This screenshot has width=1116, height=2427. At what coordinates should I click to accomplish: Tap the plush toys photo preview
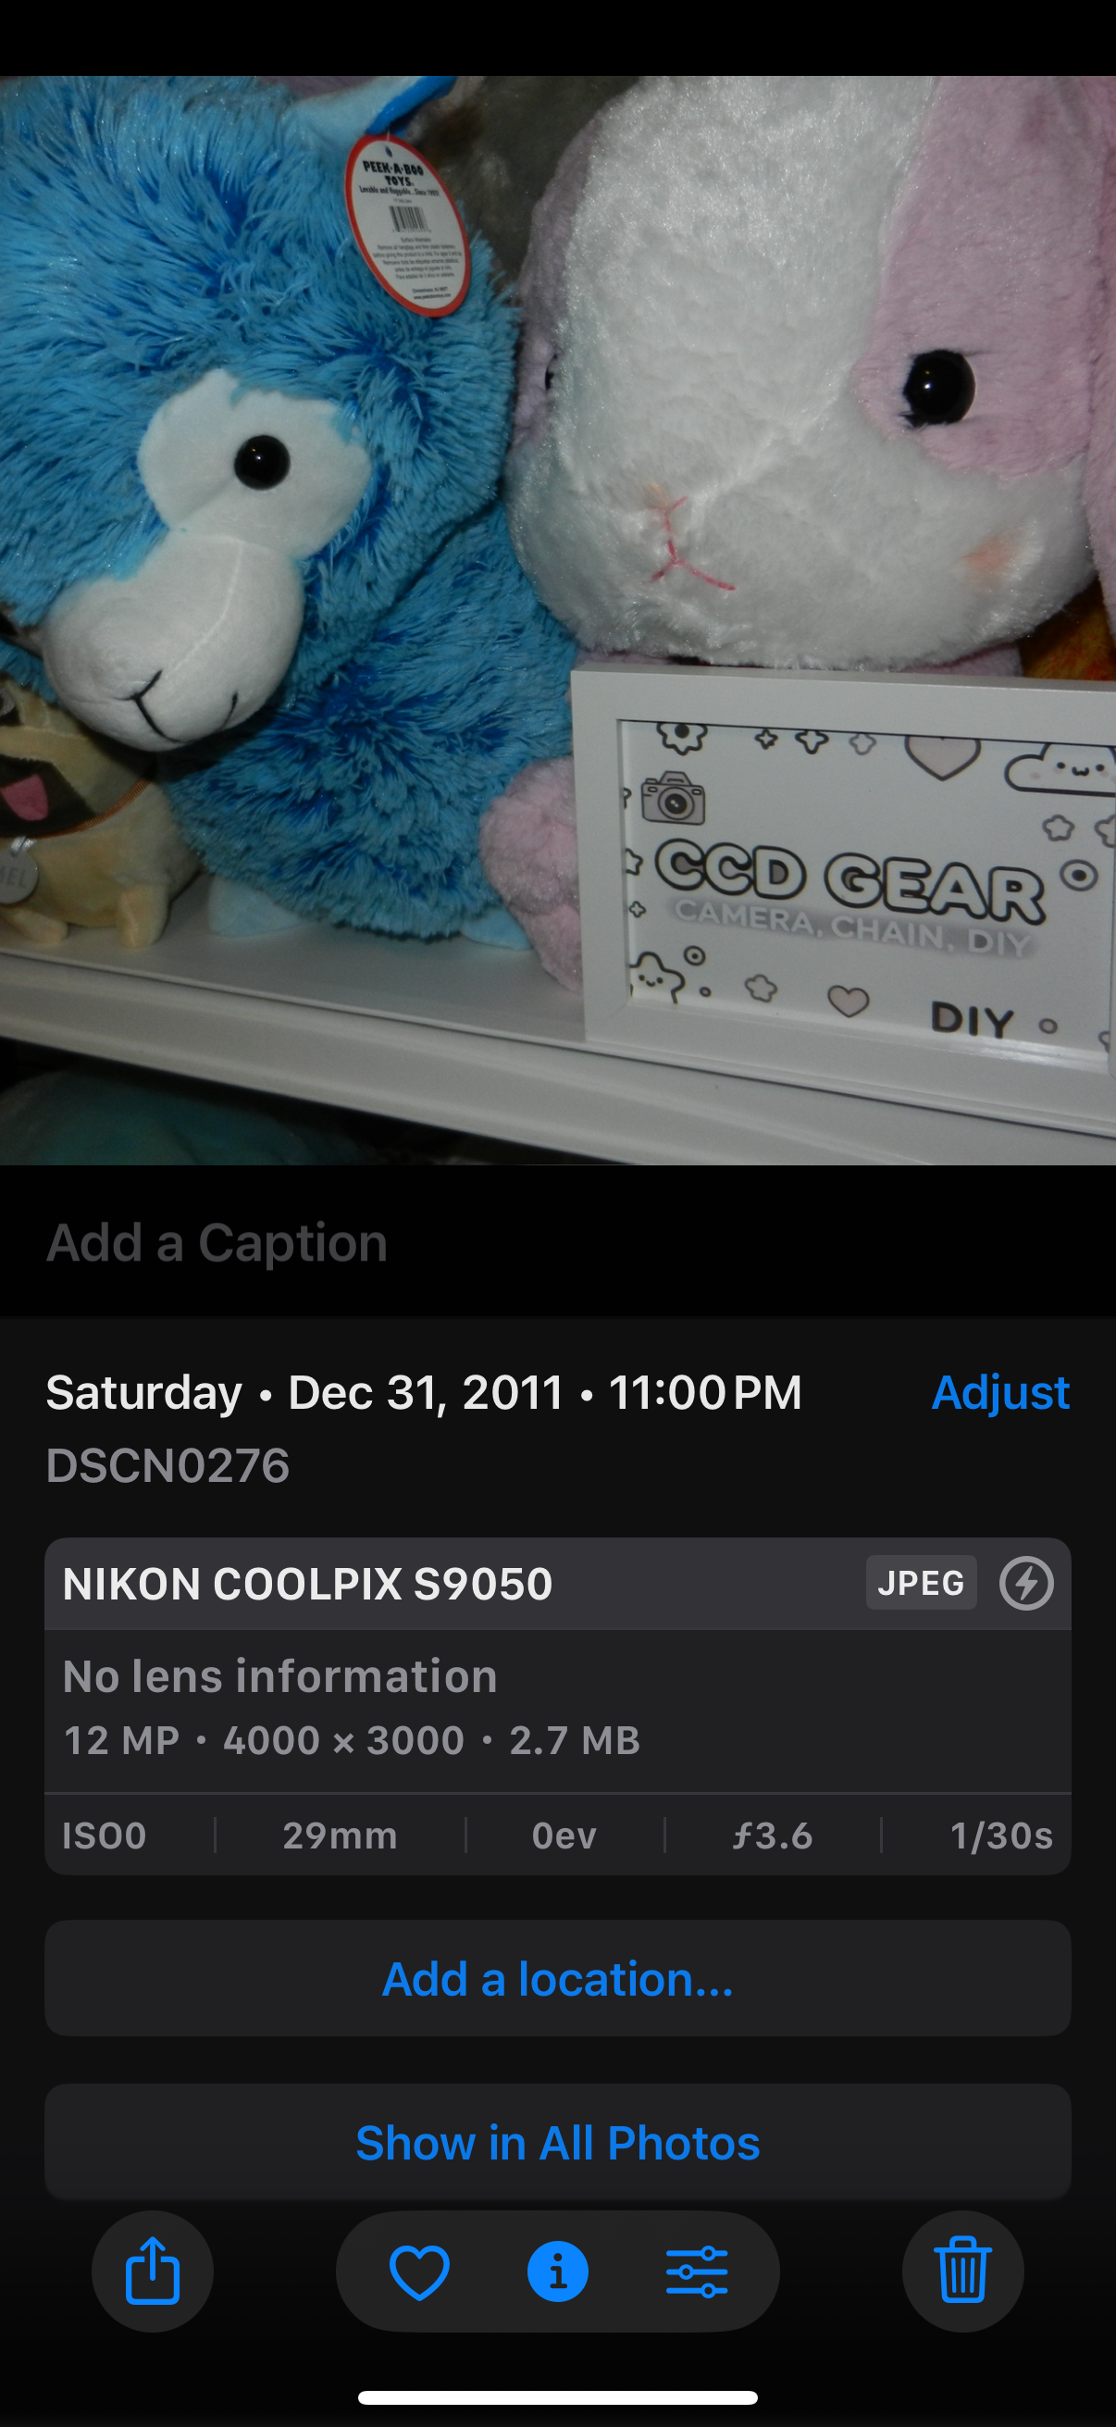point(557,620)
